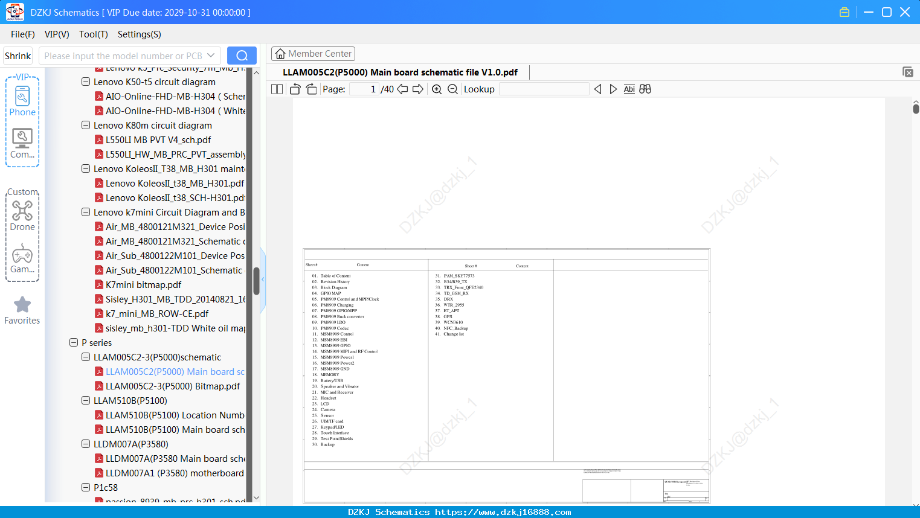Go to next page arrow

point(417,89)
